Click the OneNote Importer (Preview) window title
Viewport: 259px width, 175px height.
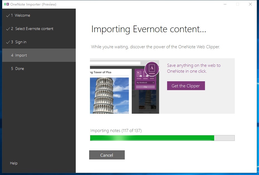[x=33, y=4]
